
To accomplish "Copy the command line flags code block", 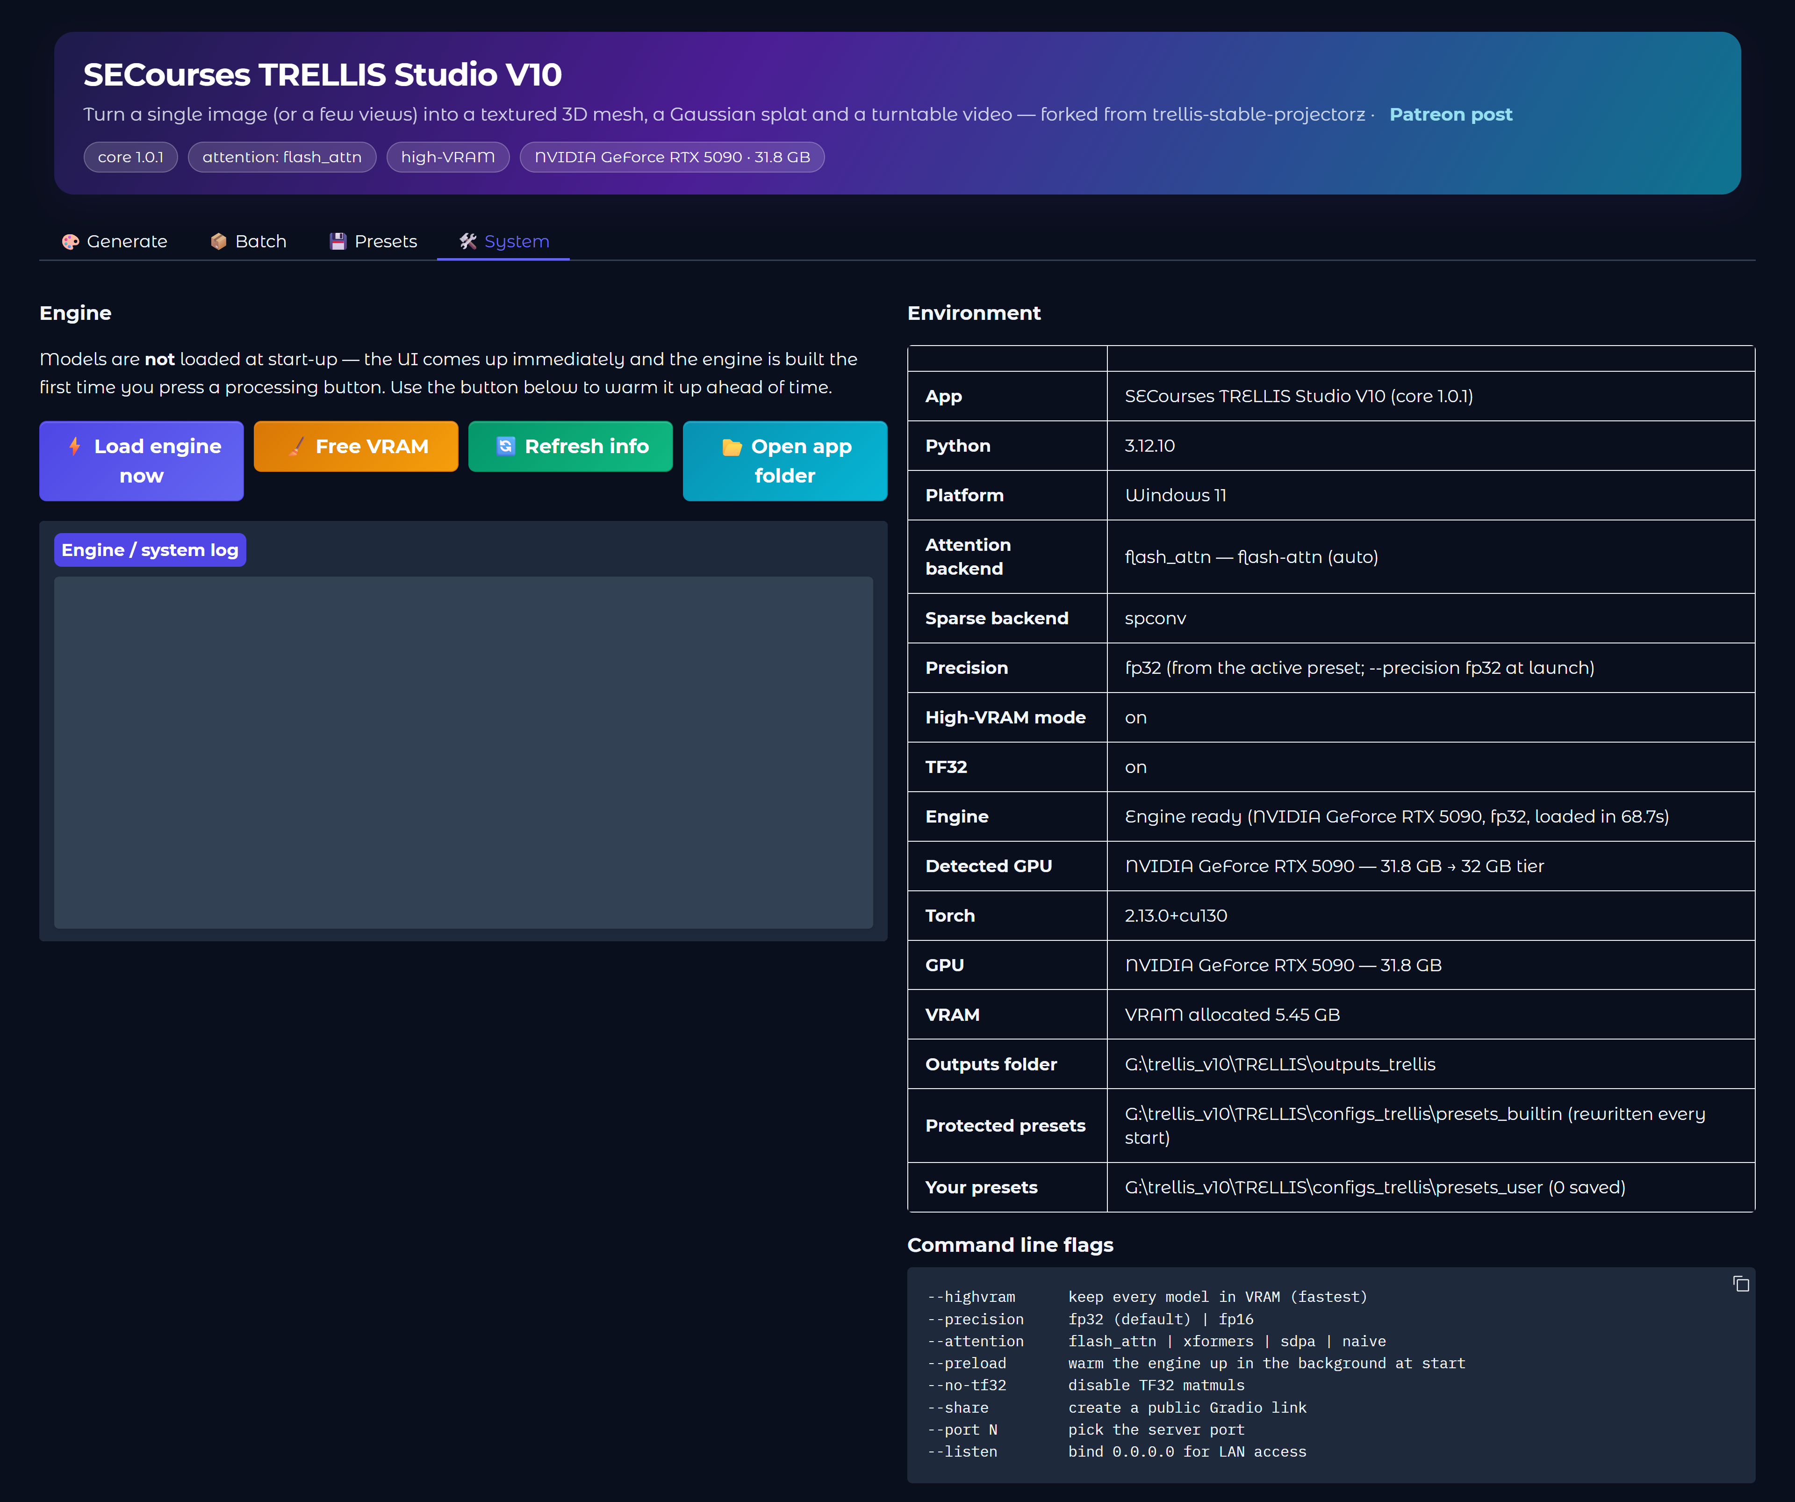I will pyautogui.click(x=1741, y=1284).
